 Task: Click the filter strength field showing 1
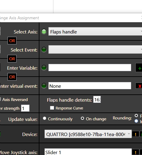25,108
